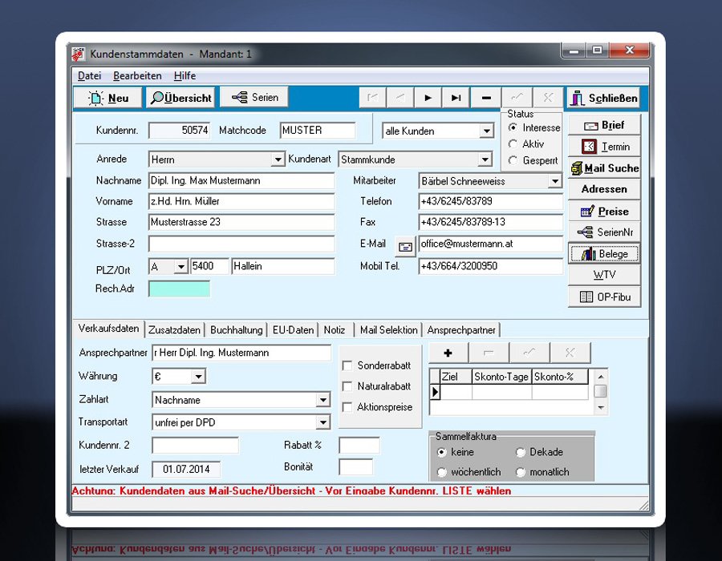Open the Datei menu
The width and height of the screenshot is (722, 561).
coord(89,76)
